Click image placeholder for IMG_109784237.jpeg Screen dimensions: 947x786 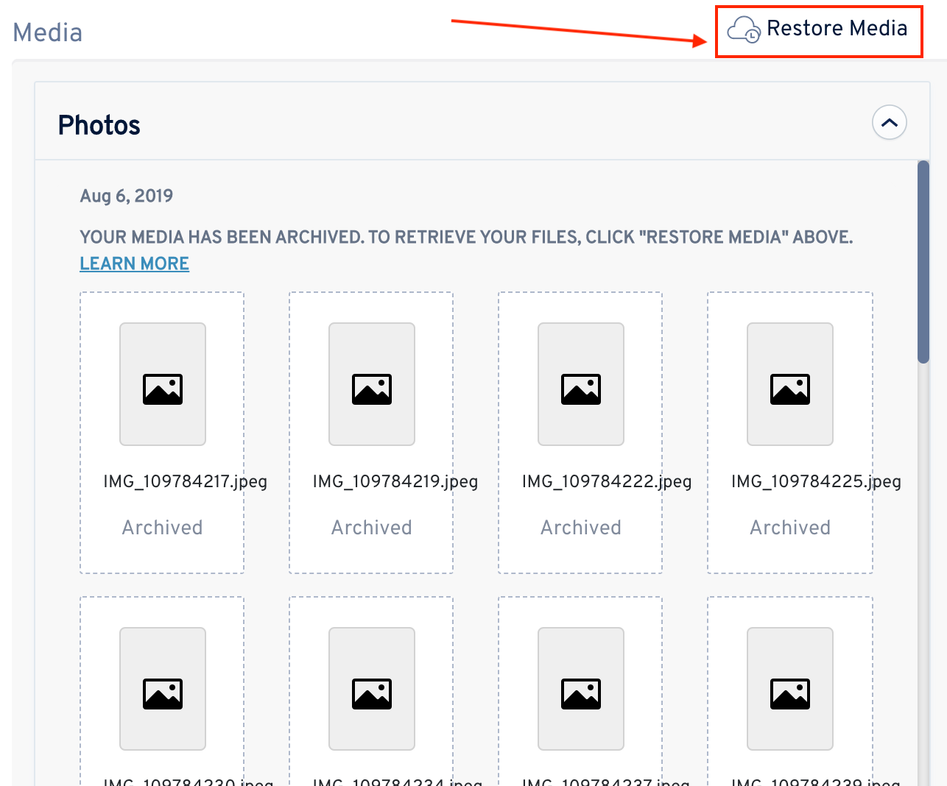581,689
